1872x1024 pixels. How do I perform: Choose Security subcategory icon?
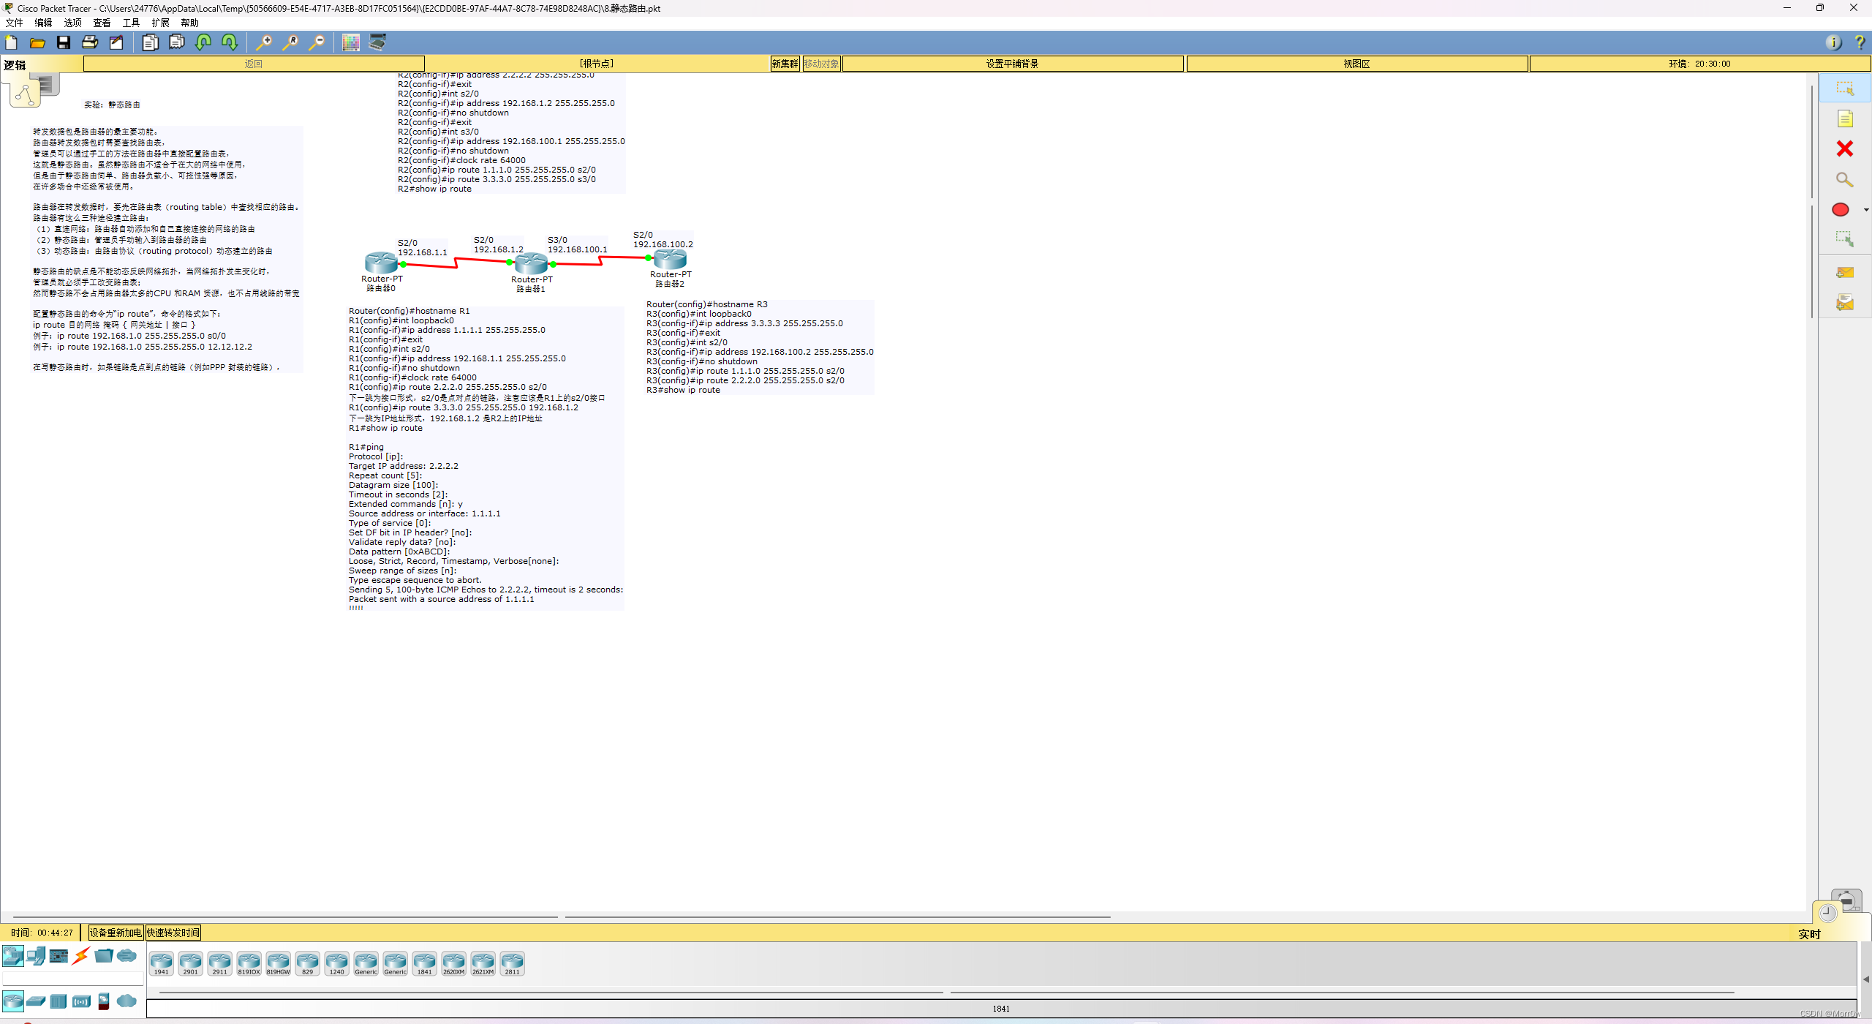click(x=104, y=1001)
